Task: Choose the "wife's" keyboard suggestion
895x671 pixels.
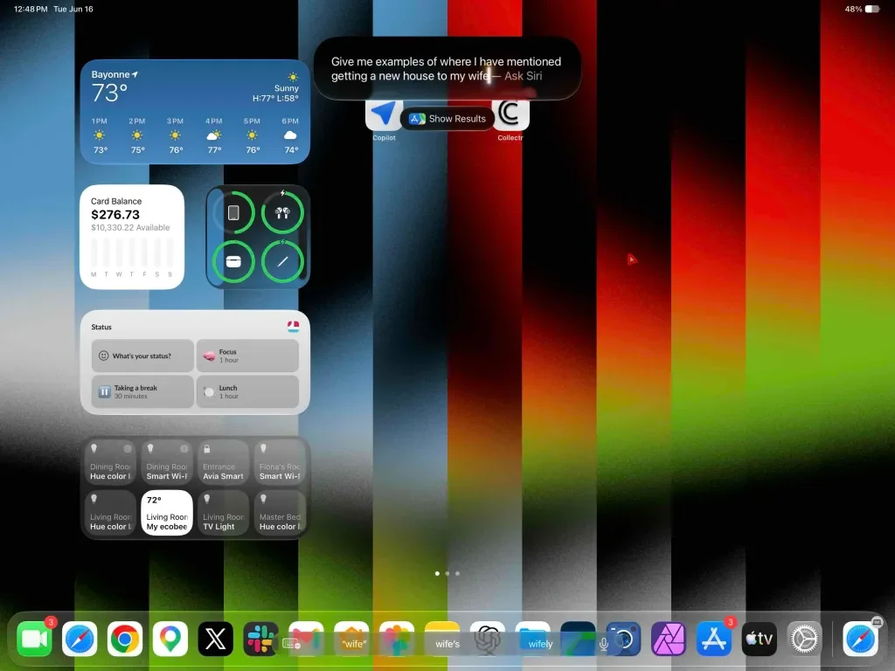Action: click(447, 644)
